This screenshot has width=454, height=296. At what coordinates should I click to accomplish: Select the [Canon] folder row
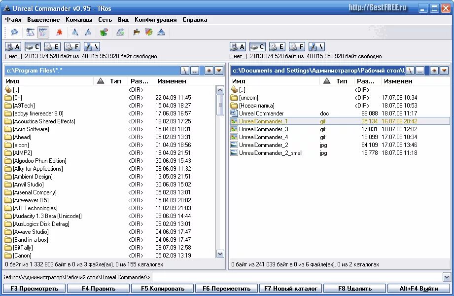110,256
